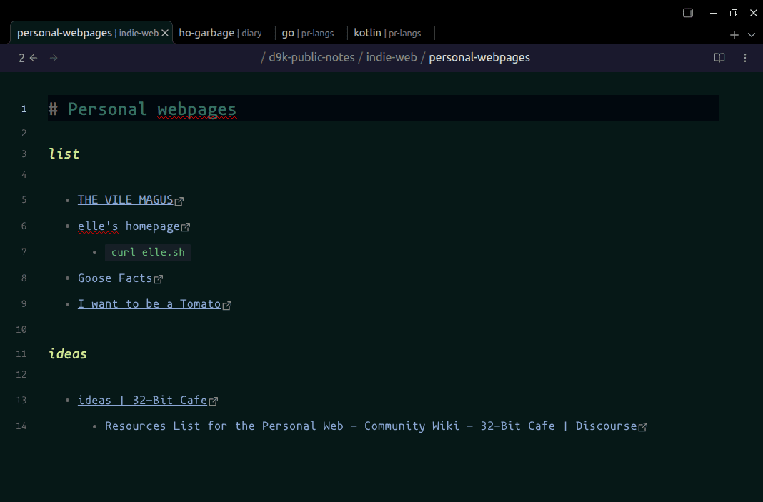Click the Personal webpages heading line
Screen dimensions: 763x502
pyautogui.click(x=384, y=109)
